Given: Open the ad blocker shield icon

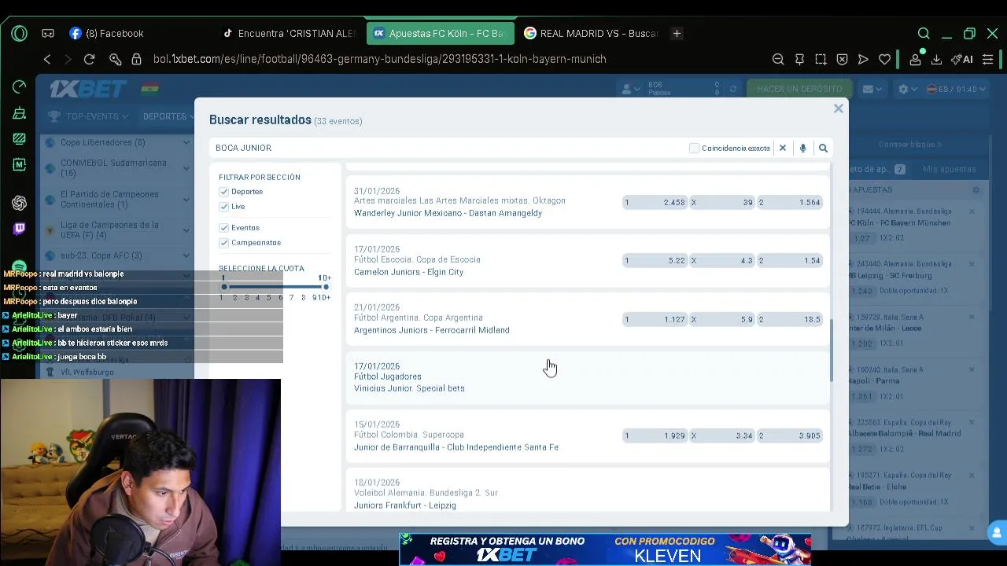Looking at the screenshot, I should click(x=842, y=59).
